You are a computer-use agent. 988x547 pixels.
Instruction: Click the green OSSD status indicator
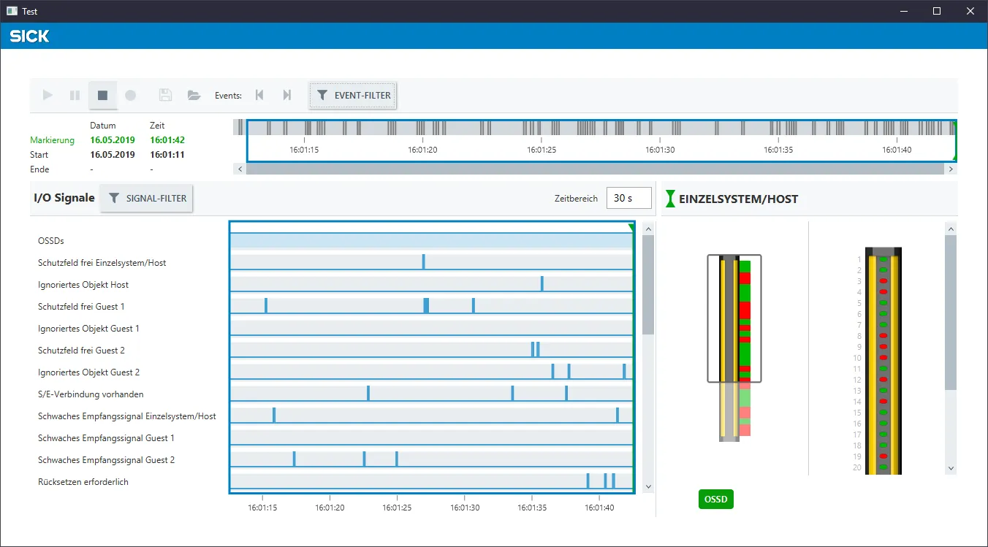(716, 500)
